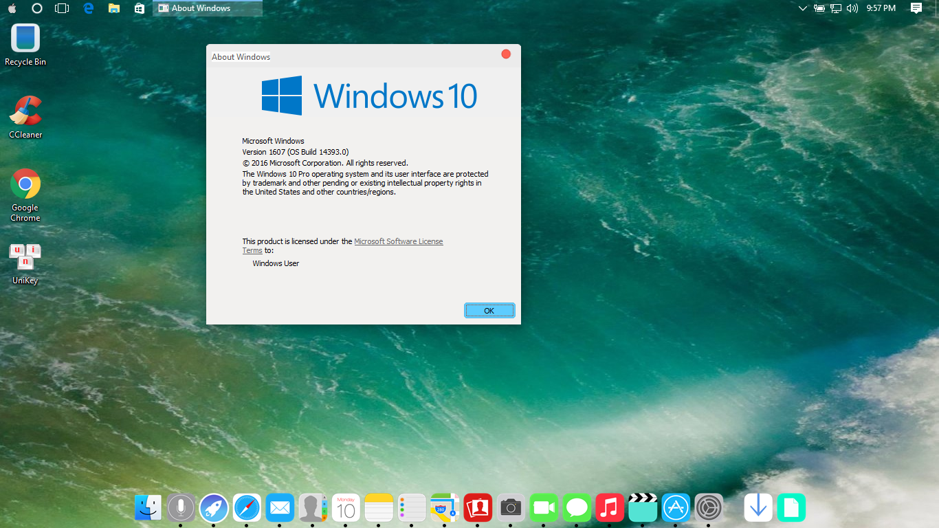Viewport: 939px width, 528px height.
Task: Open the Microsoft Software License Terms link
Action: click(x=399, y=241)
